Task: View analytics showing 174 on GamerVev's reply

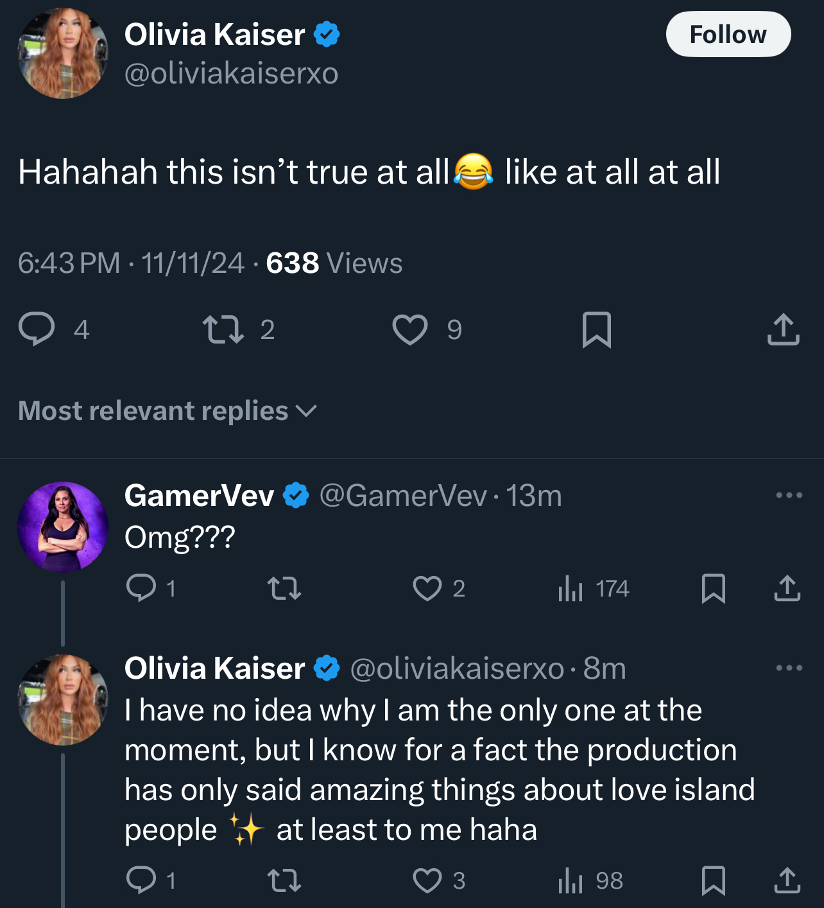Action: point(593,588)
